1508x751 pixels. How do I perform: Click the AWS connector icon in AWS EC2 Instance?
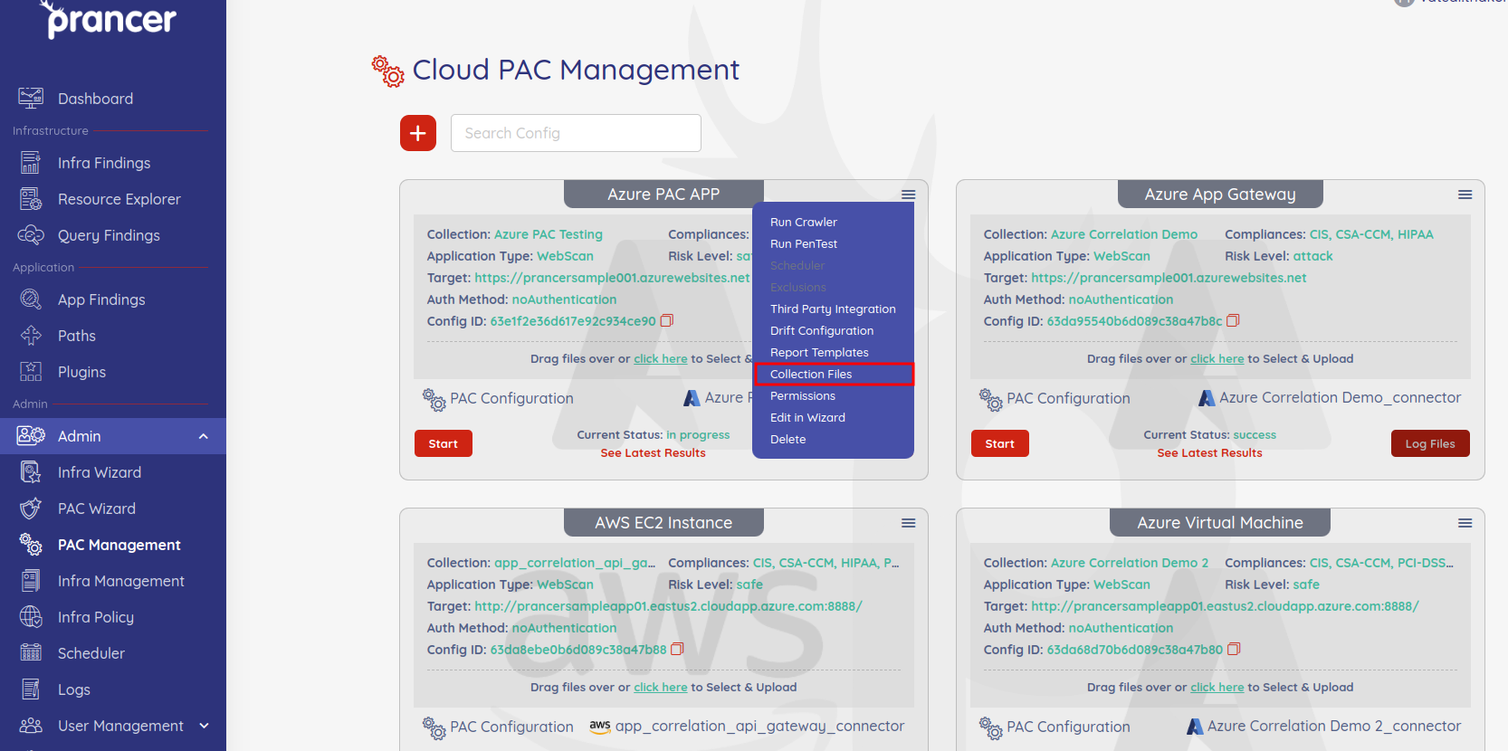600,726
